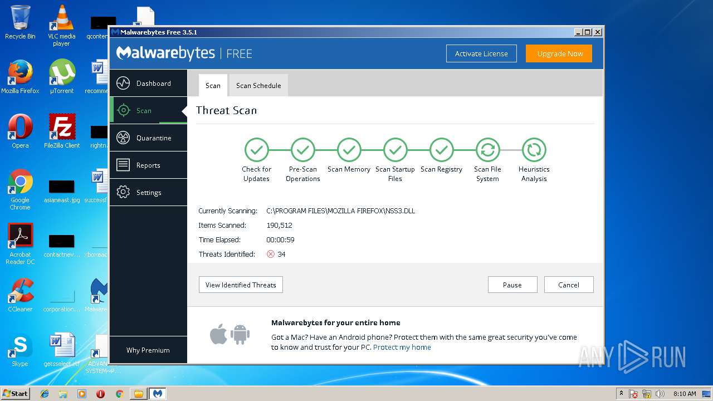The image size is (713, 401).
Task: Click the Scan File System progress circle
Action: (x=487, y=150)
